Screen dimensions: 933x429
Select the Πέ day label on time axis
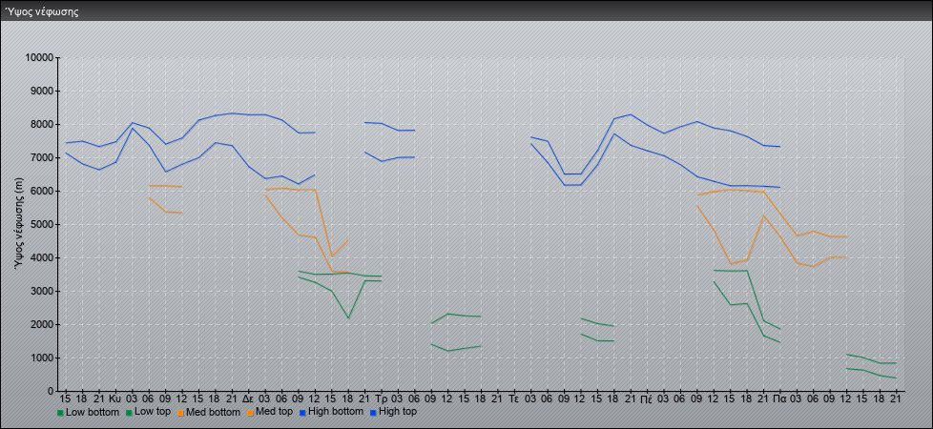(647, 398)
